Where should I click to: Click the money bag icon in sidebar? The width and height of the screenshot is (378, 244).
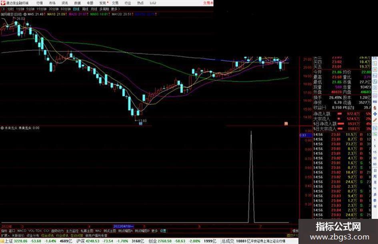pos(375,108)
